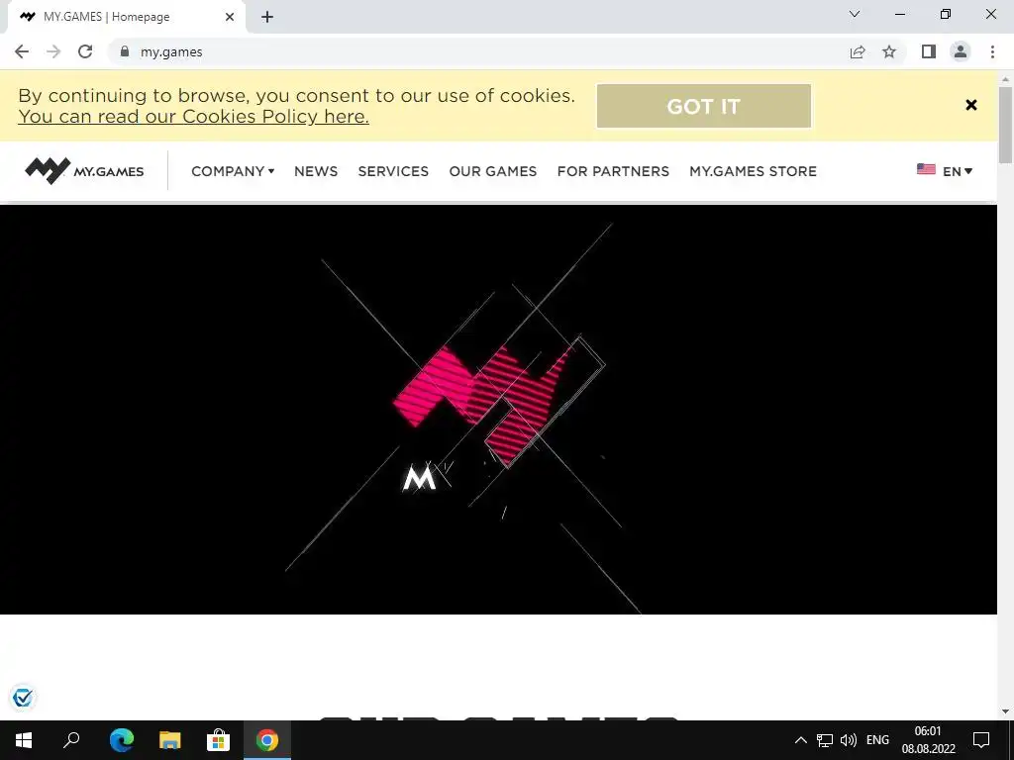Select the MY.GAMES Homepage tab

tap(126, 17)
